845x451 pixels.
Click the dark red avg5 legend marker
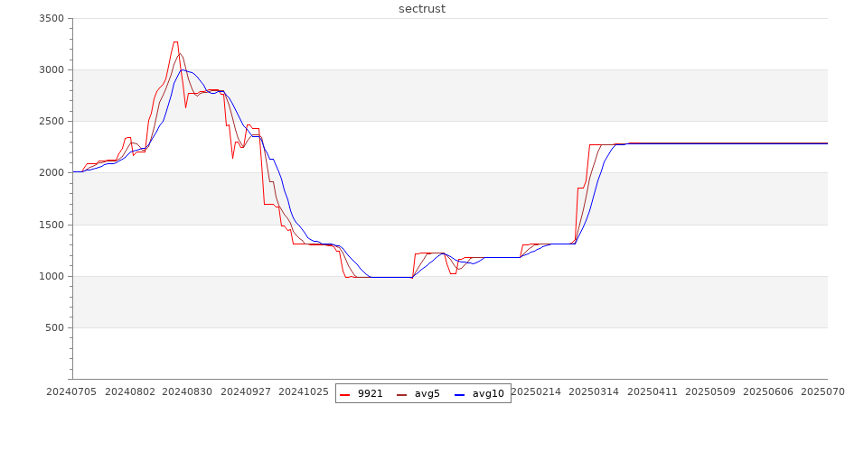pos(401,394)
